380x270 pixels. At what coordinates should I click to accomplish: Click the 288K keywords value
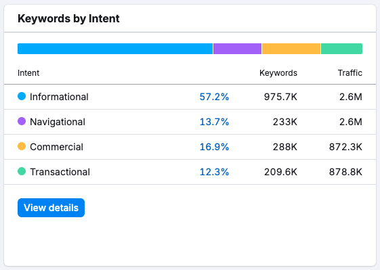tap(285, 147)
